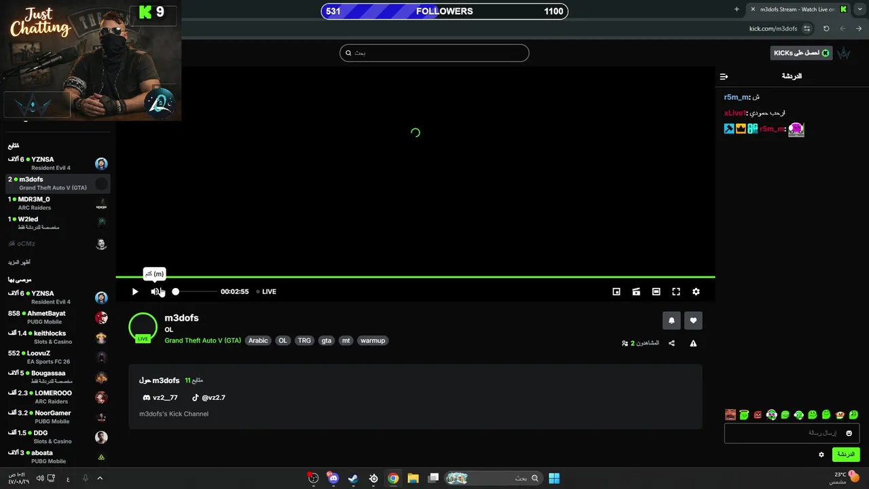Open emoji picker in chat input

[849, 433]
